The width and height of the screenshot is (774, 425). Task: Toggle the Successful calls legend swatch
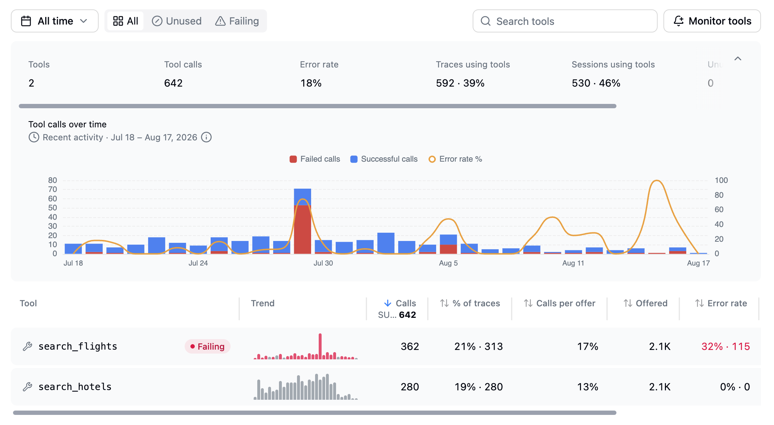(x=354, y=159)
